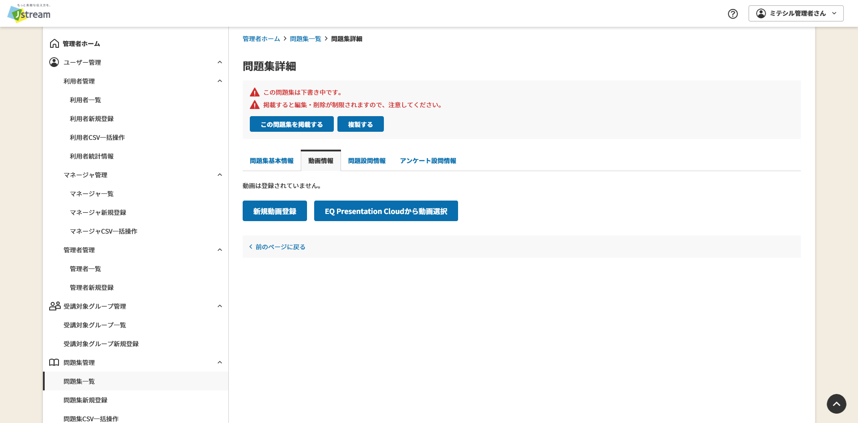The width and height of the screenshot is (858, 423).
Task: Collapse the 問題集管理 section chevron
Action: click(x=220, y=362)
